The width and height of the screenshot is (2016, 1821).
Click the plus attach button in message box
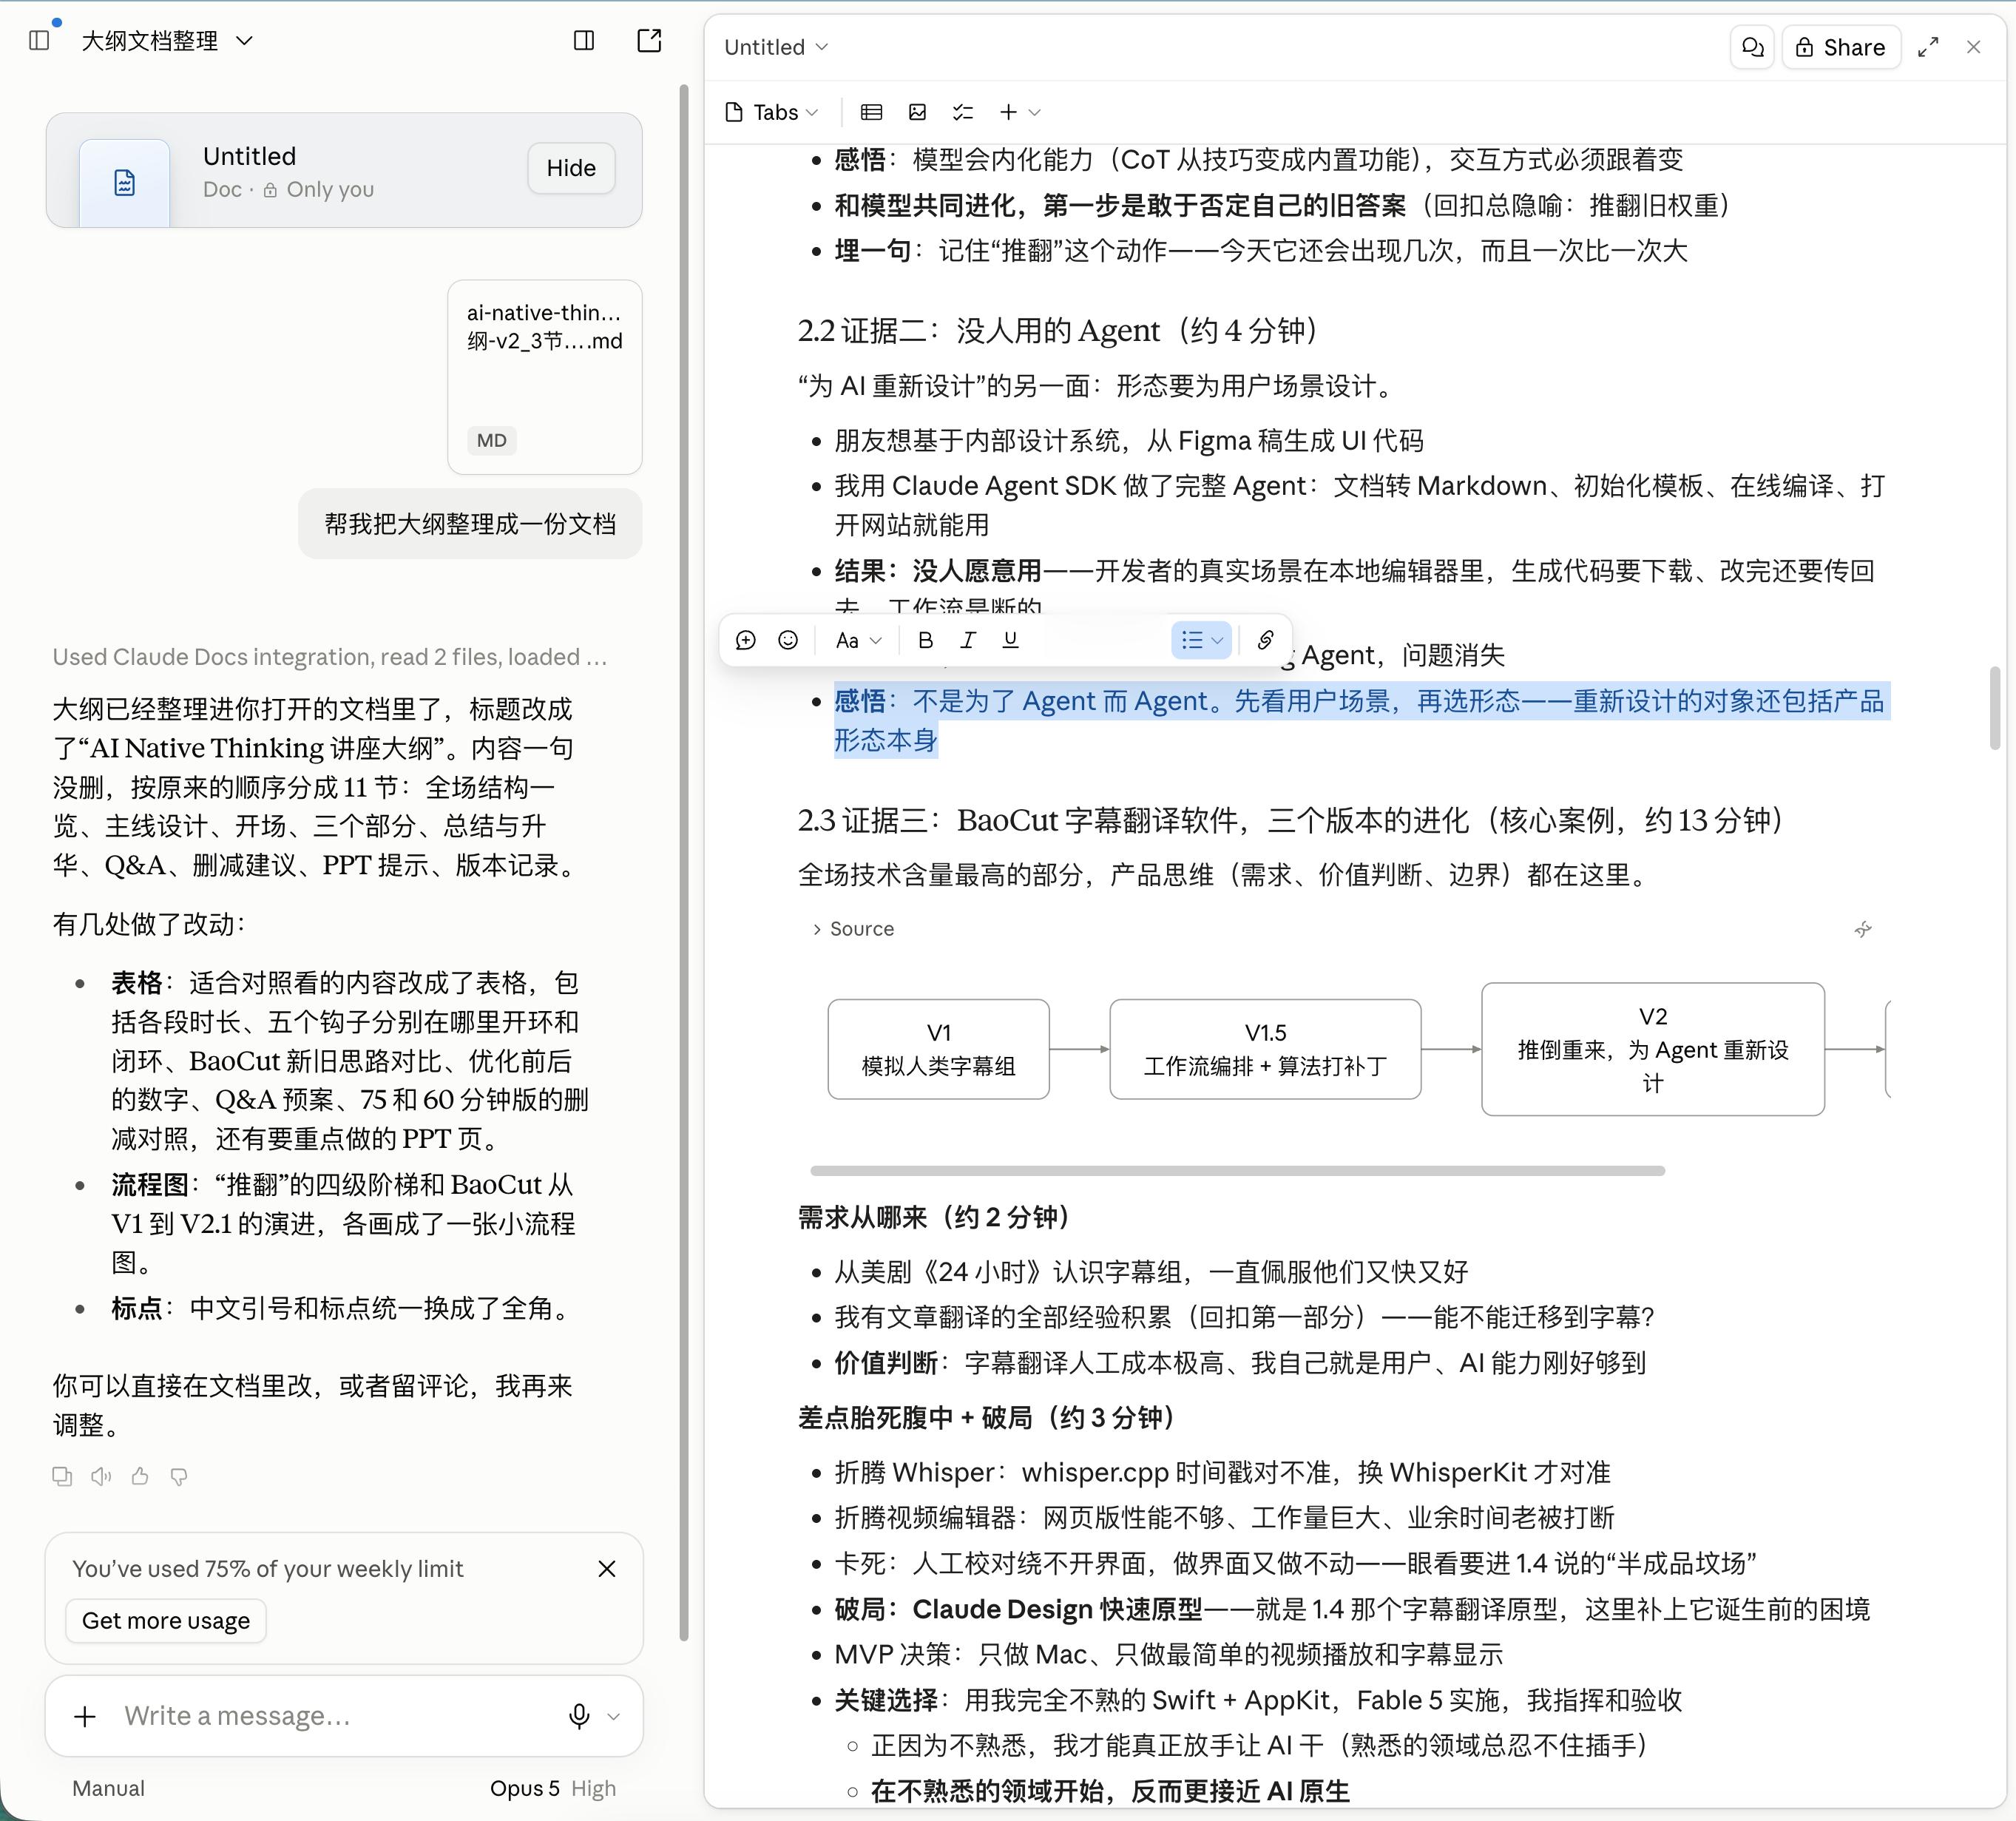86,1716
